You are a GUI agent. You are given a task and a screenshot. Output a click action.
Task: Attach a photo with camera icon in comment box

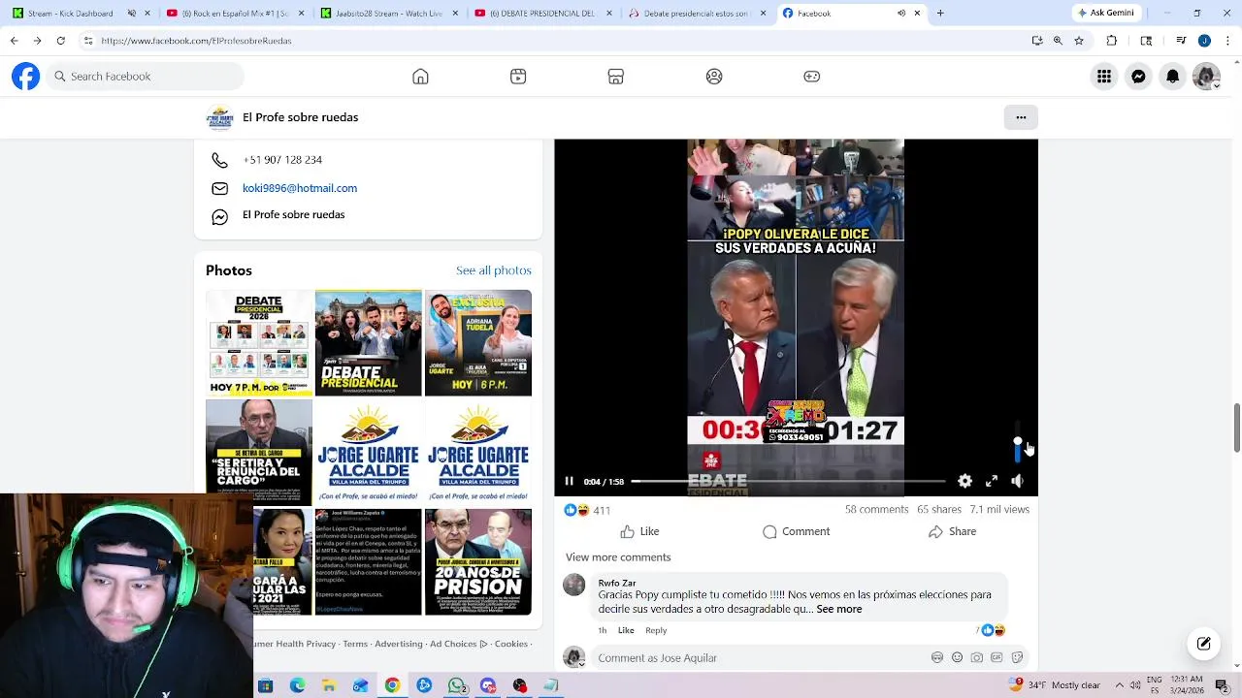[x=976, y=657]
